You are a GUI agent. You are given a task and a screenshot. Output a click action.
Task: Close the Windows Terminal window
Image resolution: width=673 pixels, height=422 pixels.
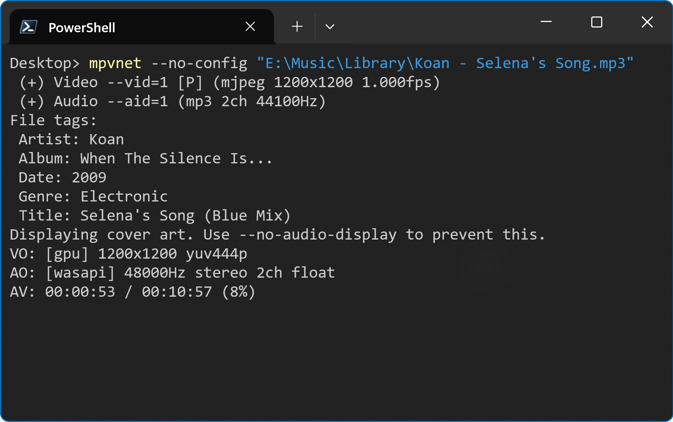pos(647,22)
